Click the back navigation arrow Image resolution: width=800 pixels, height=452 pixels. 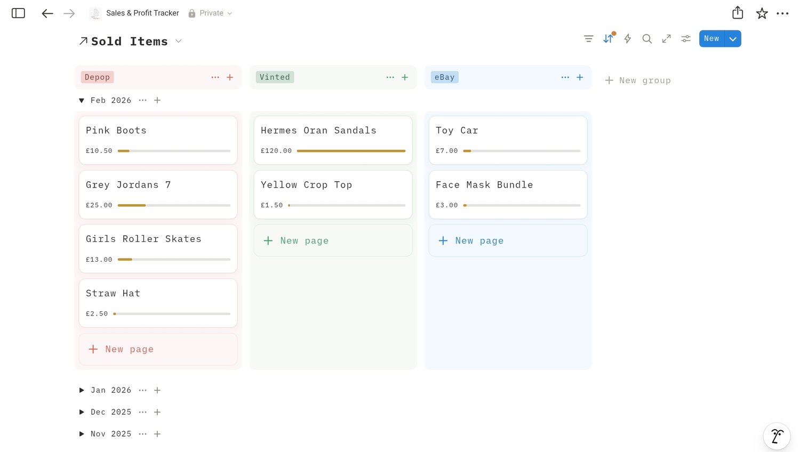pos(47,13)
